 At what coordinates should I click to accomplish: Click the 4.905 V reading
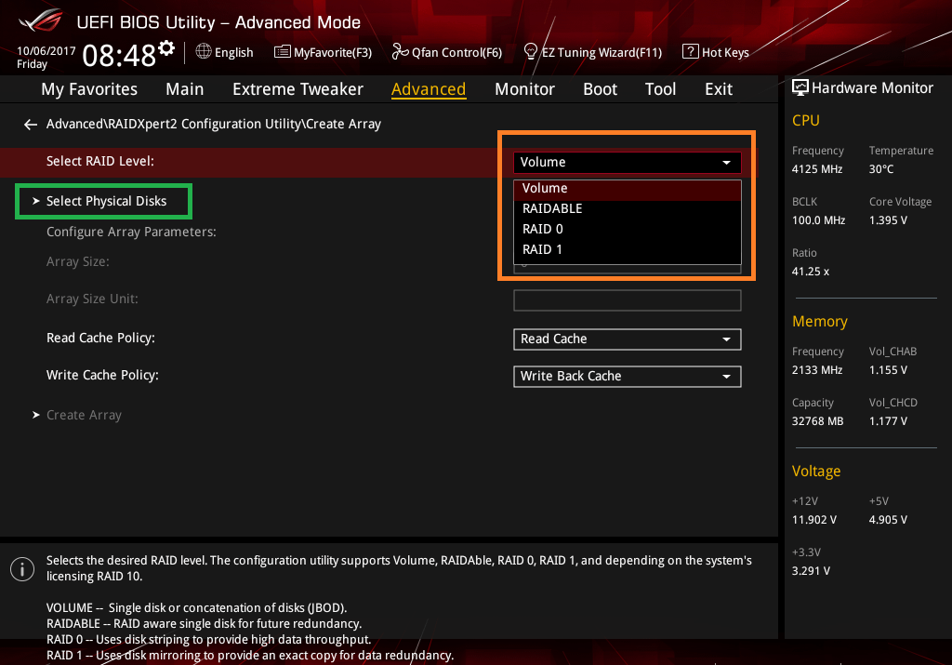coord(888,520)
